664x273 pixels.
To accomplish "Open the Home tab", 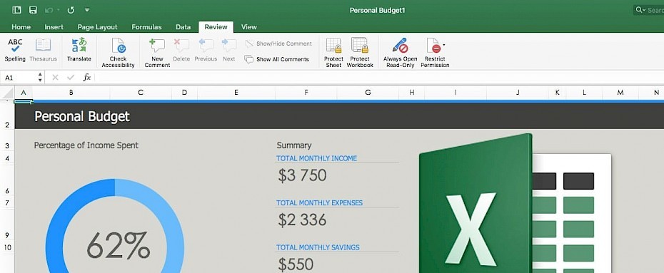I will pos(21,27).
